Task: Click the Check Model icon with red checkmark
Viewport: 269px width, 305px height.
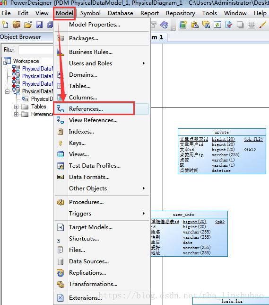Action: click(x=229, y=25)
